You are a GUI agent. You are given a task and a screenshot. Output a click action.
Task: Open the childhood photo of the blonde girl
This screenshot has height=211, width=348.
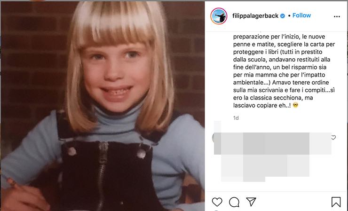(x=103, y=106)
